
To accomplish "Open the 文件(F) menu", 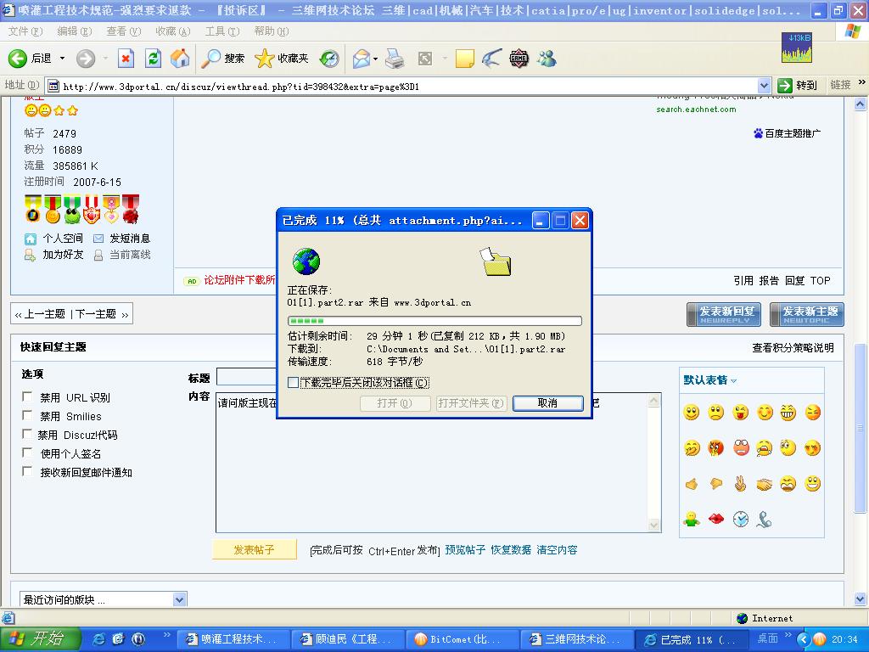I will tap(25, 31).
